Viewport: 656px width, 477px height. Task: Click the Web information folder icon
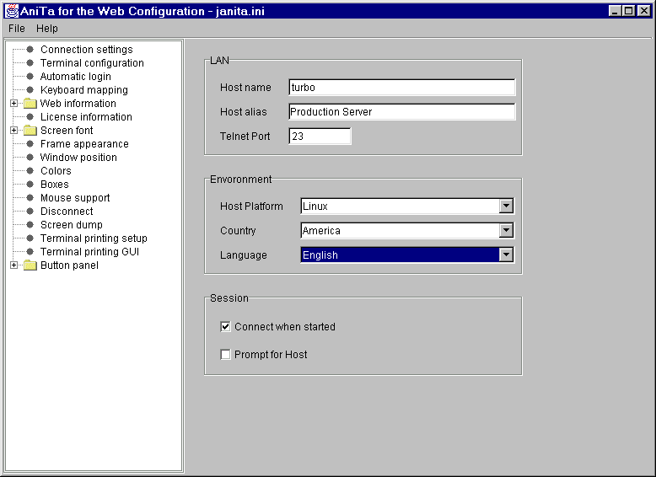[30, 104]
